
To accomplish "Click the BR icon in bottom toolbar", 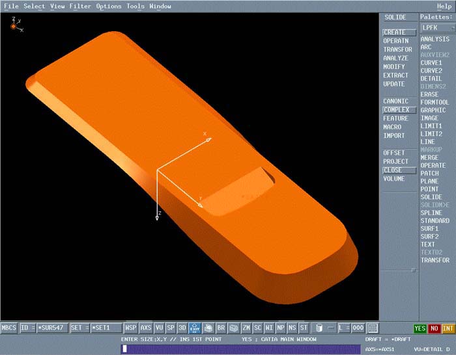I will tap(221, 328).
